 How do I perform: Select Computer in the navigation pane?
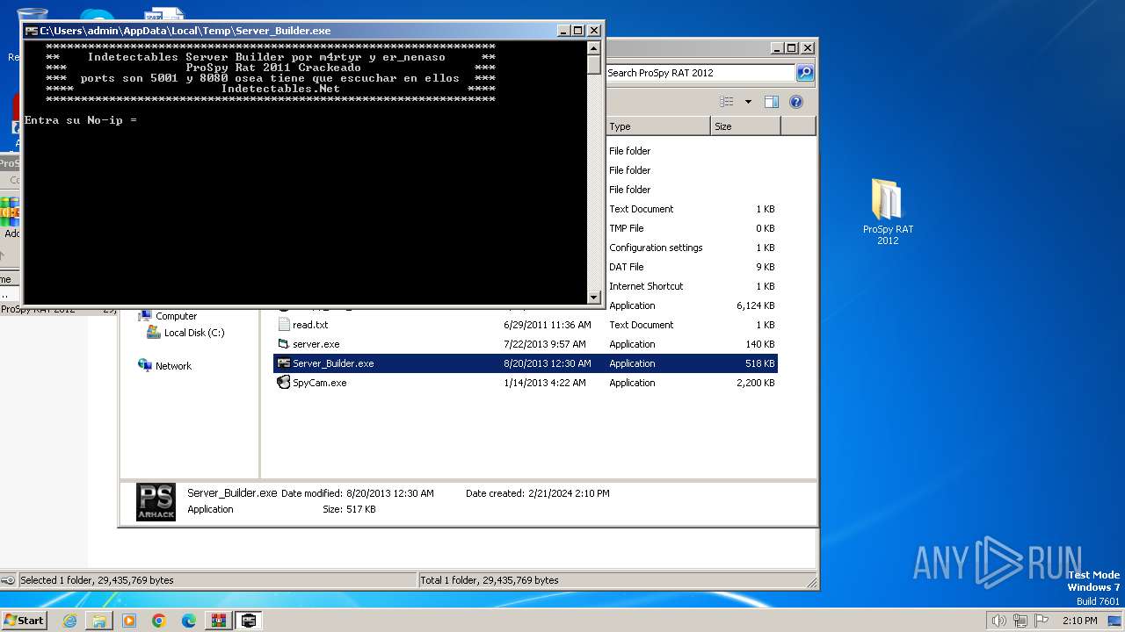(176, 316)
